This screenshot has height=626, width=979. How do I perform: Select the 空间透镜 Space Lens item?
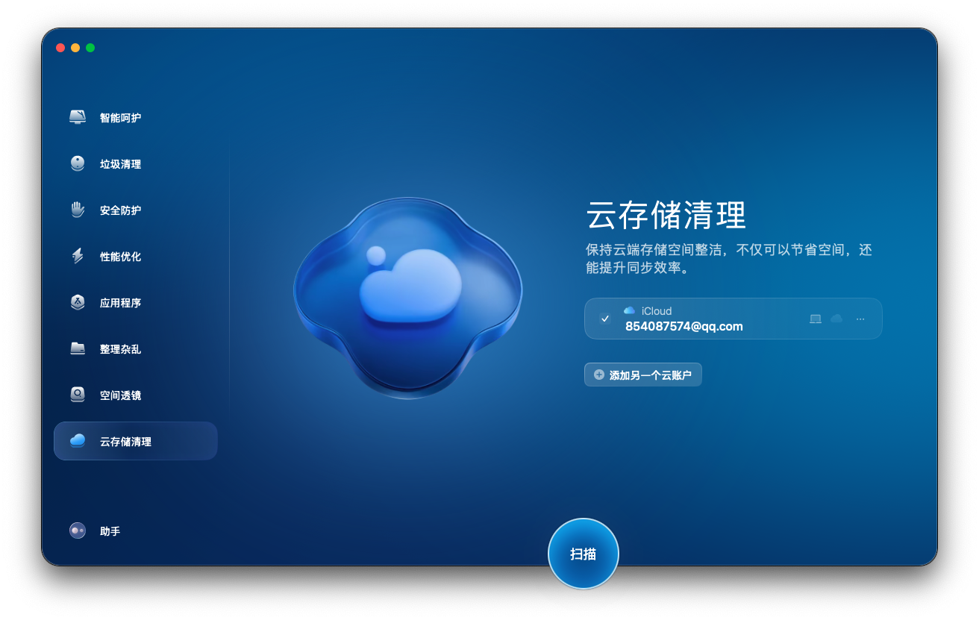[x=119, y=395]
